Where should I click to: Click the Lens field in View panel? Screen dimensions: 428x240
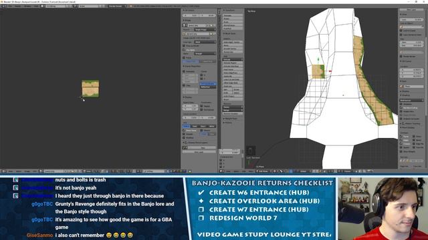[x=412, y=19]
